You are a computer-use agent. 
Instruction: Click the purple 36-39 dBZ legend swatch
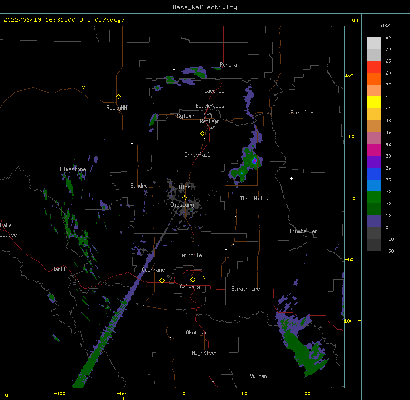[x=374, y=162]
